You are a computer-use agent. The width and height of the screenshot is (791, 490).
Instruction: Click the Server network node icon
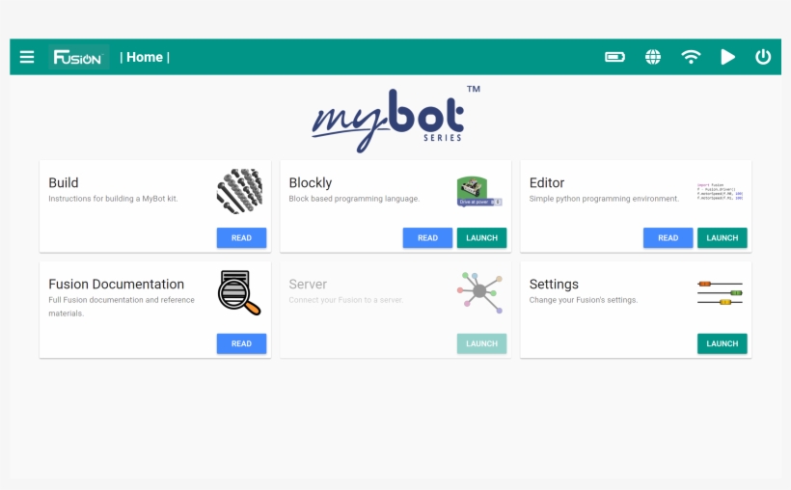479,292
